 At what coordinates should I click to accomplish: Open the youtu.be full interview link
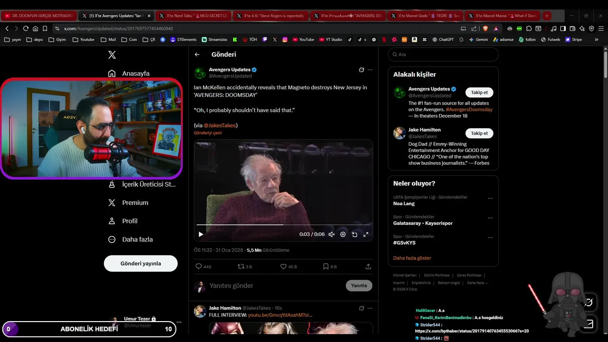(x=280, y=315)
